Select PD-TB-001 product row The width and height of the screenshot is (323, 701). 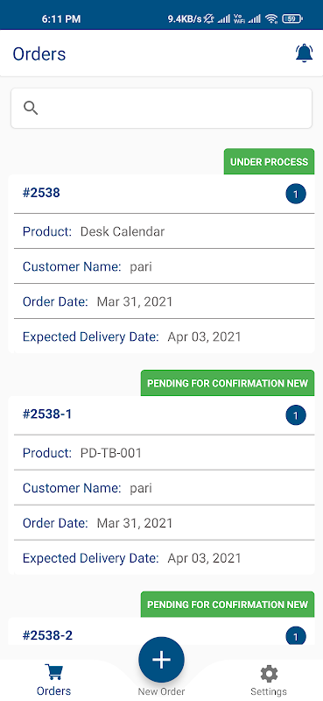coord(164,452)
